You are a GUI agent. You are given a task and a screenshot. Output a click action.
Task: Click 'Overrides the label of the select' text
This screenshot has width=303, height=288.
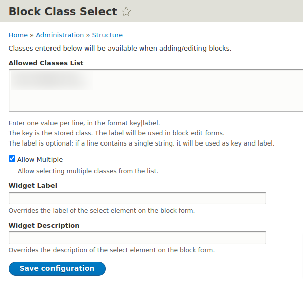[102, 211]
